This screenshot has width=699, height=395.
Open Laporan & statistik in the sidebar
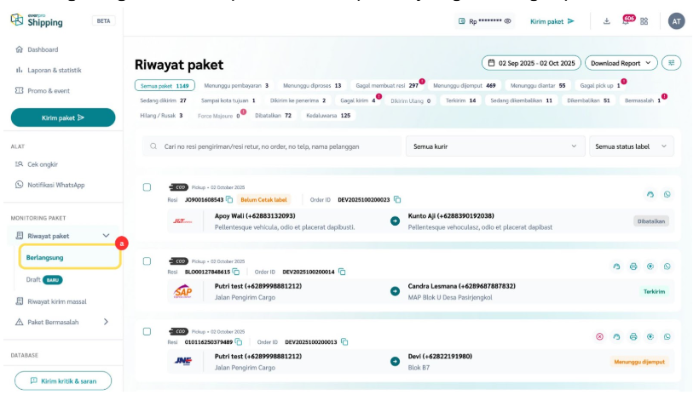click(x=54, y=70)
